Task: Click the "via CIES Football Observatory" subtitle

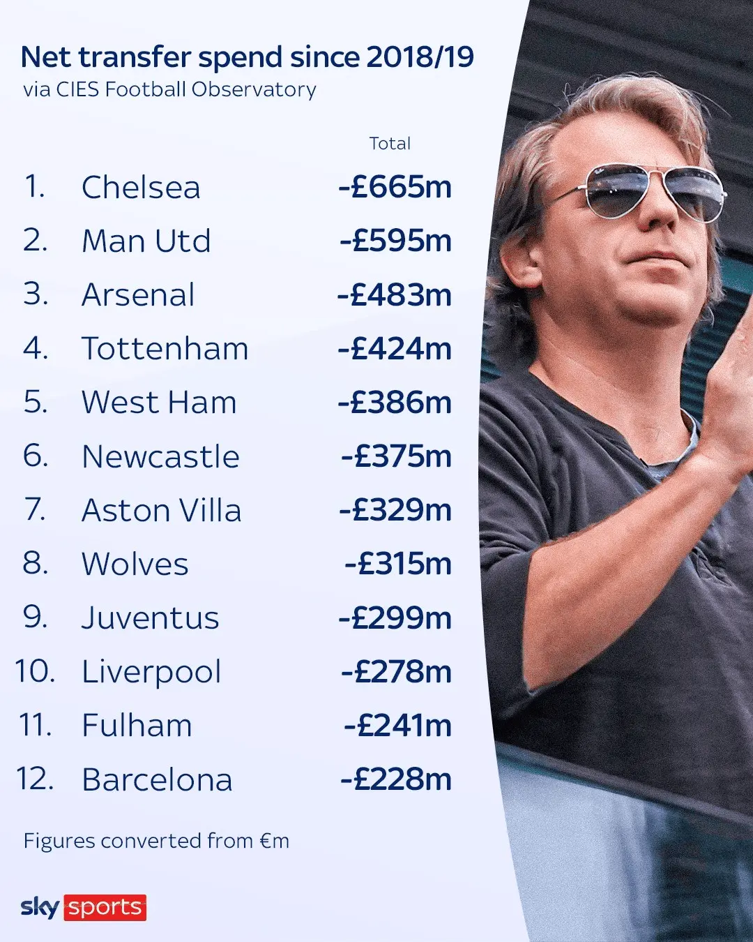Action: tap(169, 90)
